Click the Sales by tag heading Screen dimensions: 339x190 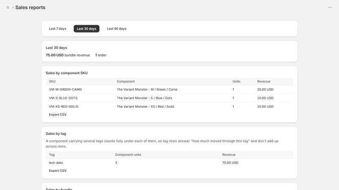[x=56, y=134]
